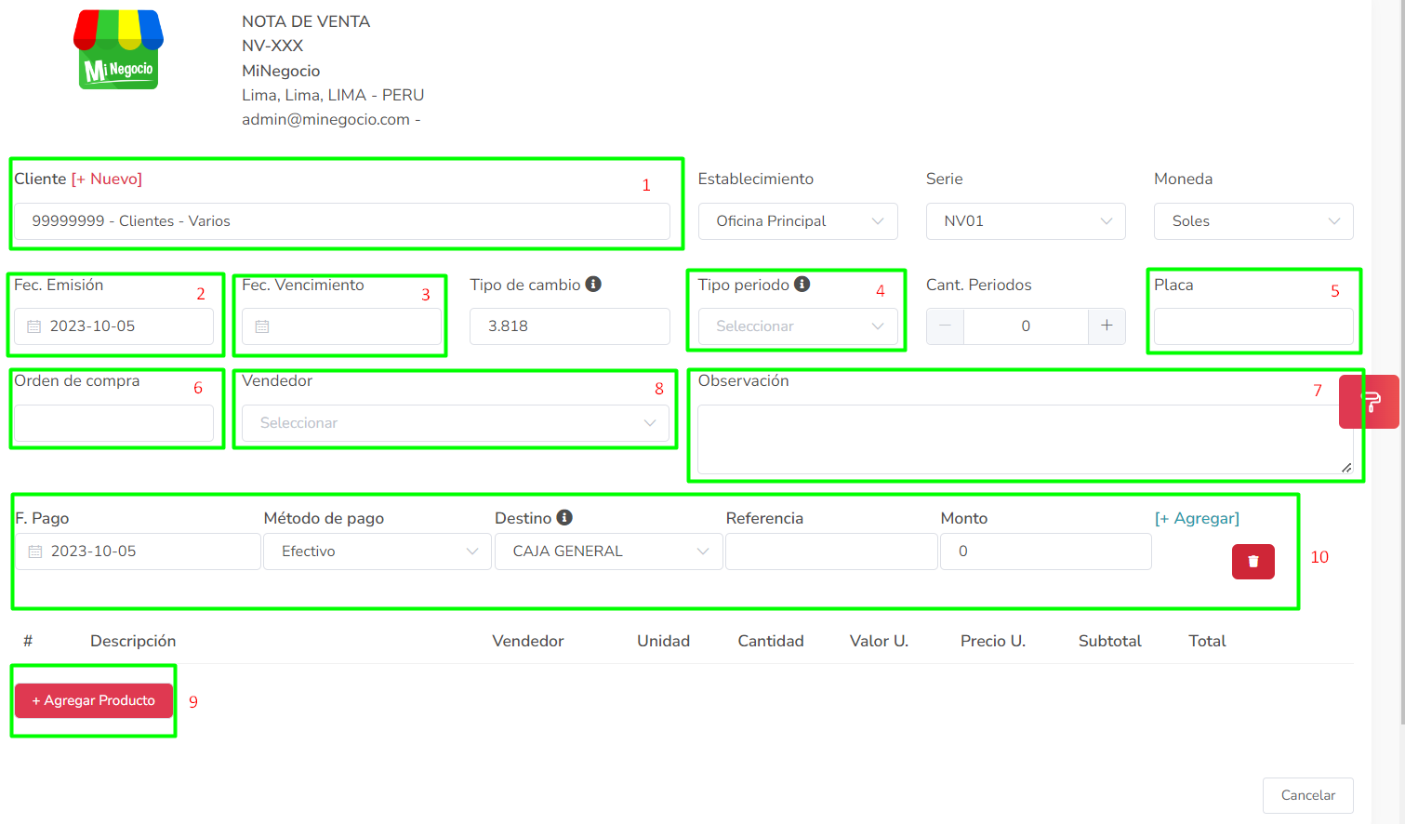Click the Subtotal column header

[1110, 641]
